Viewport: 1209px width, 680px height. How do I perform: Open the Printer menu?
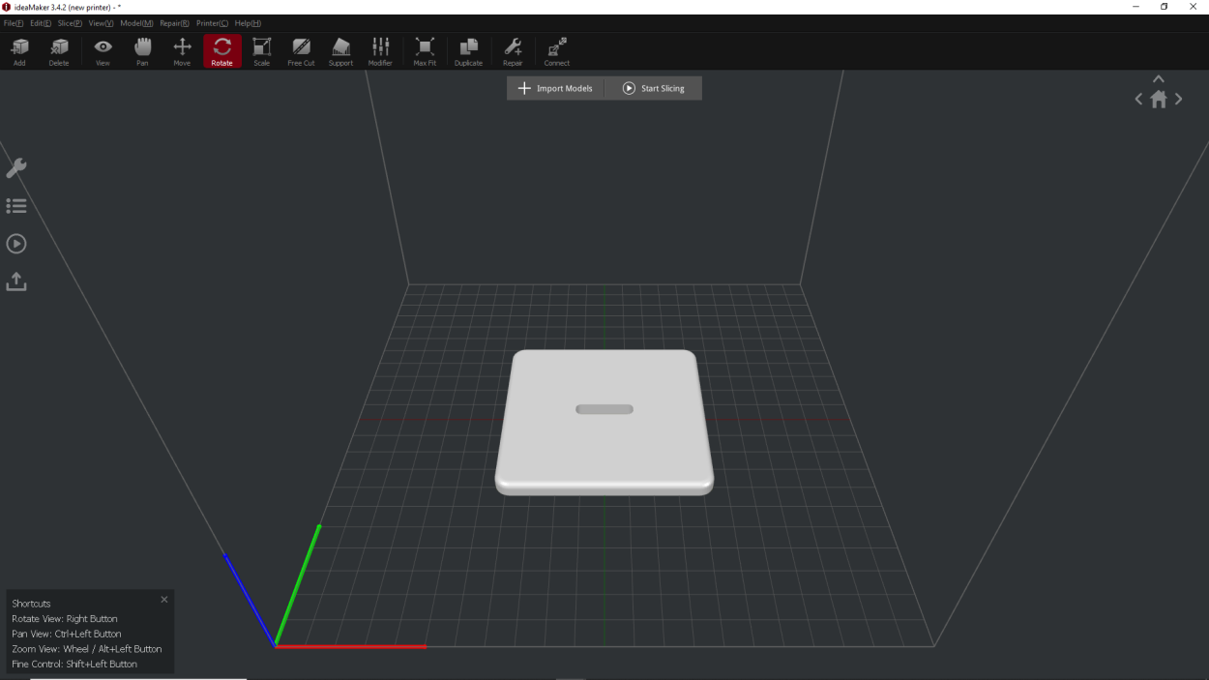click(213, 23)
